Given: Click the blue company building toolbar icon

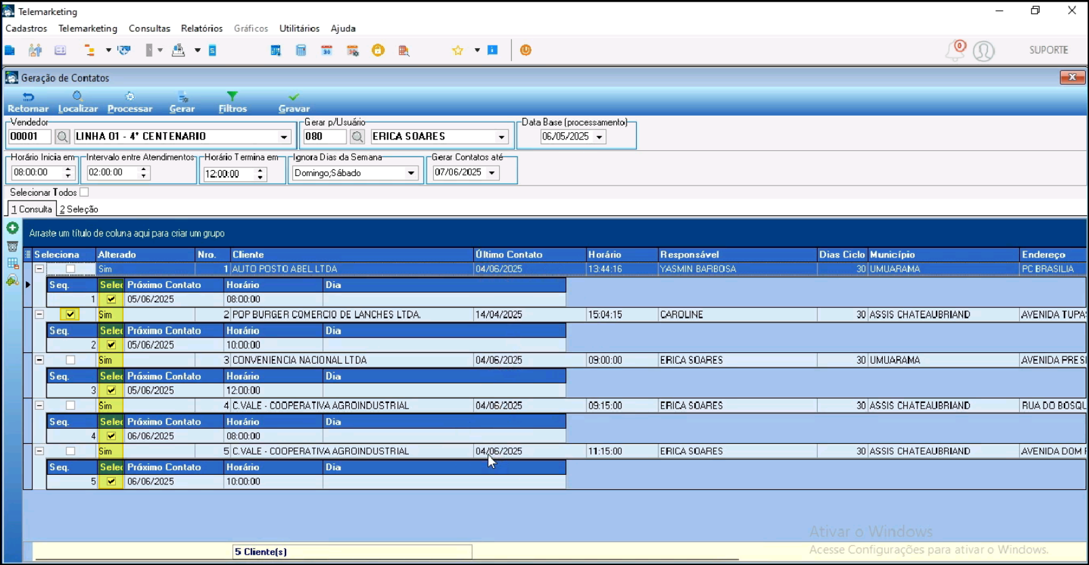Looking at the screenshot, I should click(x=10, y=50).
